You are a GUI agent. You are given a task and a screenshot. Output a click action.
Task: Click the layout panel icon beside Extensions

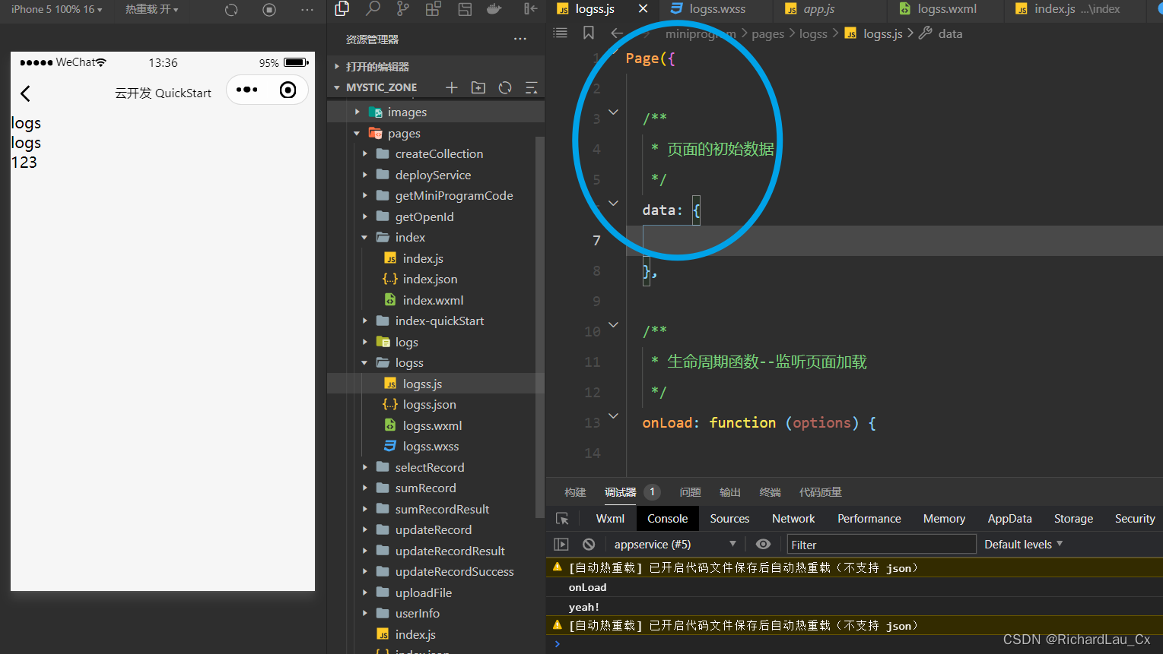coord(465,9)
